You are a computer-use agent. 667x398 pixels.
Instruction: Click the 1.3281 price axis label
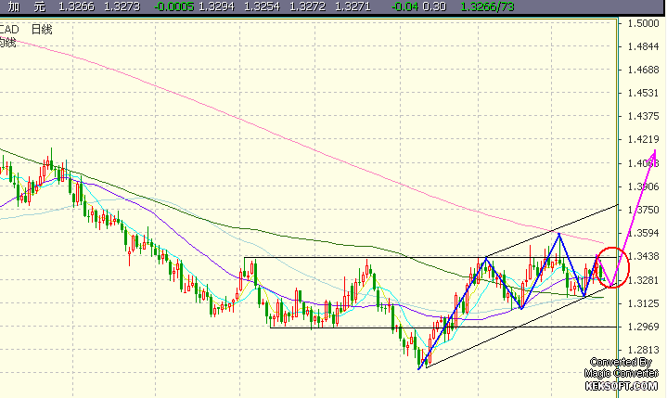pos(643,280)
